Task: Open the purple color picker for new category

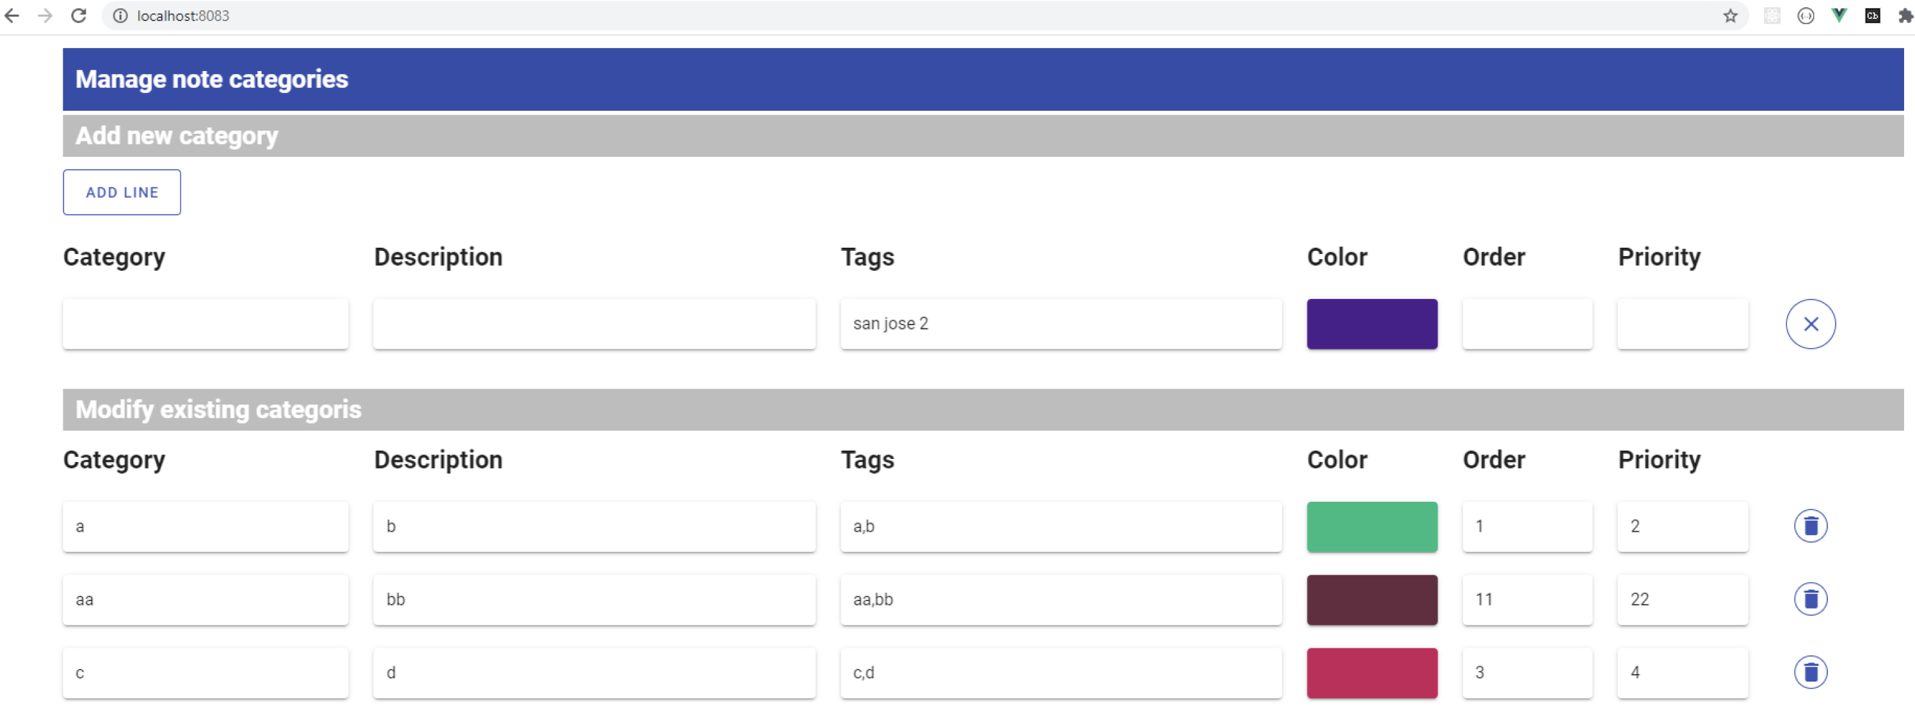Action: (1371, 324)
